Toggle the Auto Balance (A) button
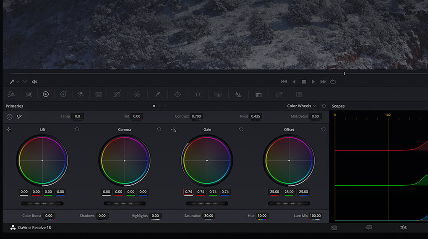Screen dimensions: 428x239 (9, 117)
